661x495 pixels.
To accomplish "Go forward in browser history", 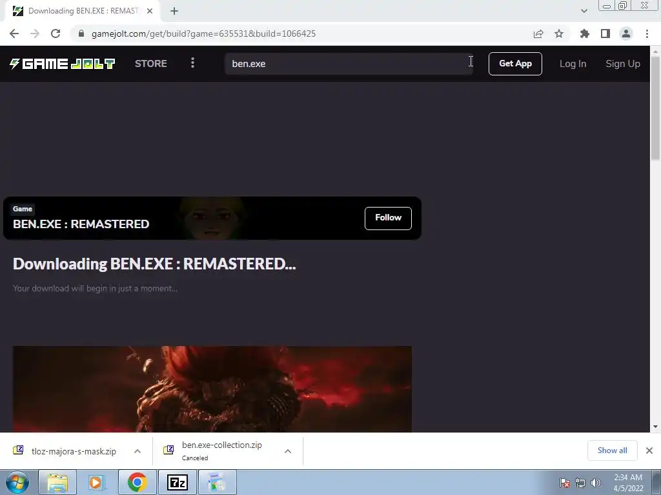I will point(35,34).
